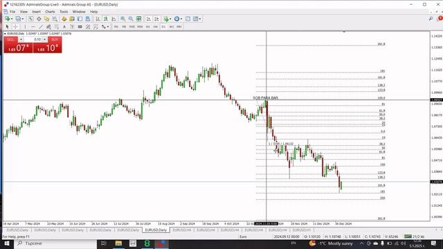This screenshot has height=249, width=443.
Task: Select the Text 'A' drawing tool
Action: pos(64,26)
